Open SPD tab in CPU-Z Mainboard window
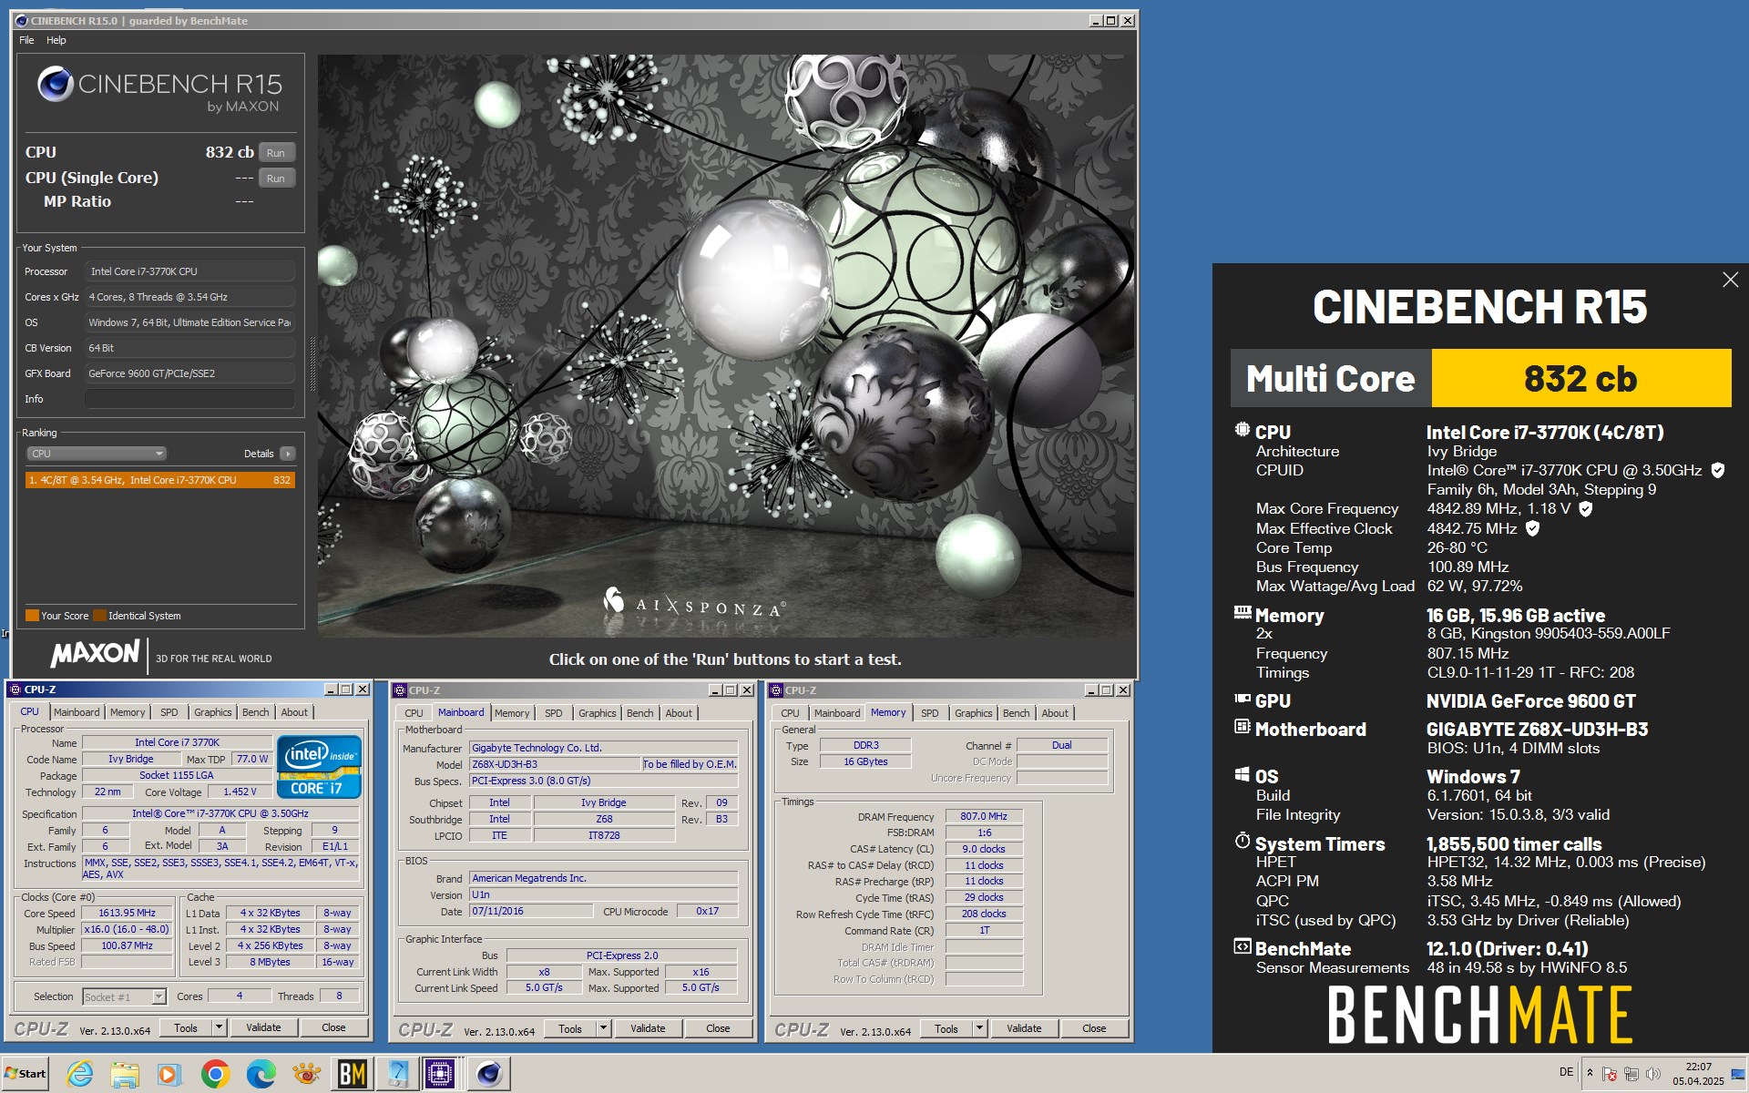 554,713
